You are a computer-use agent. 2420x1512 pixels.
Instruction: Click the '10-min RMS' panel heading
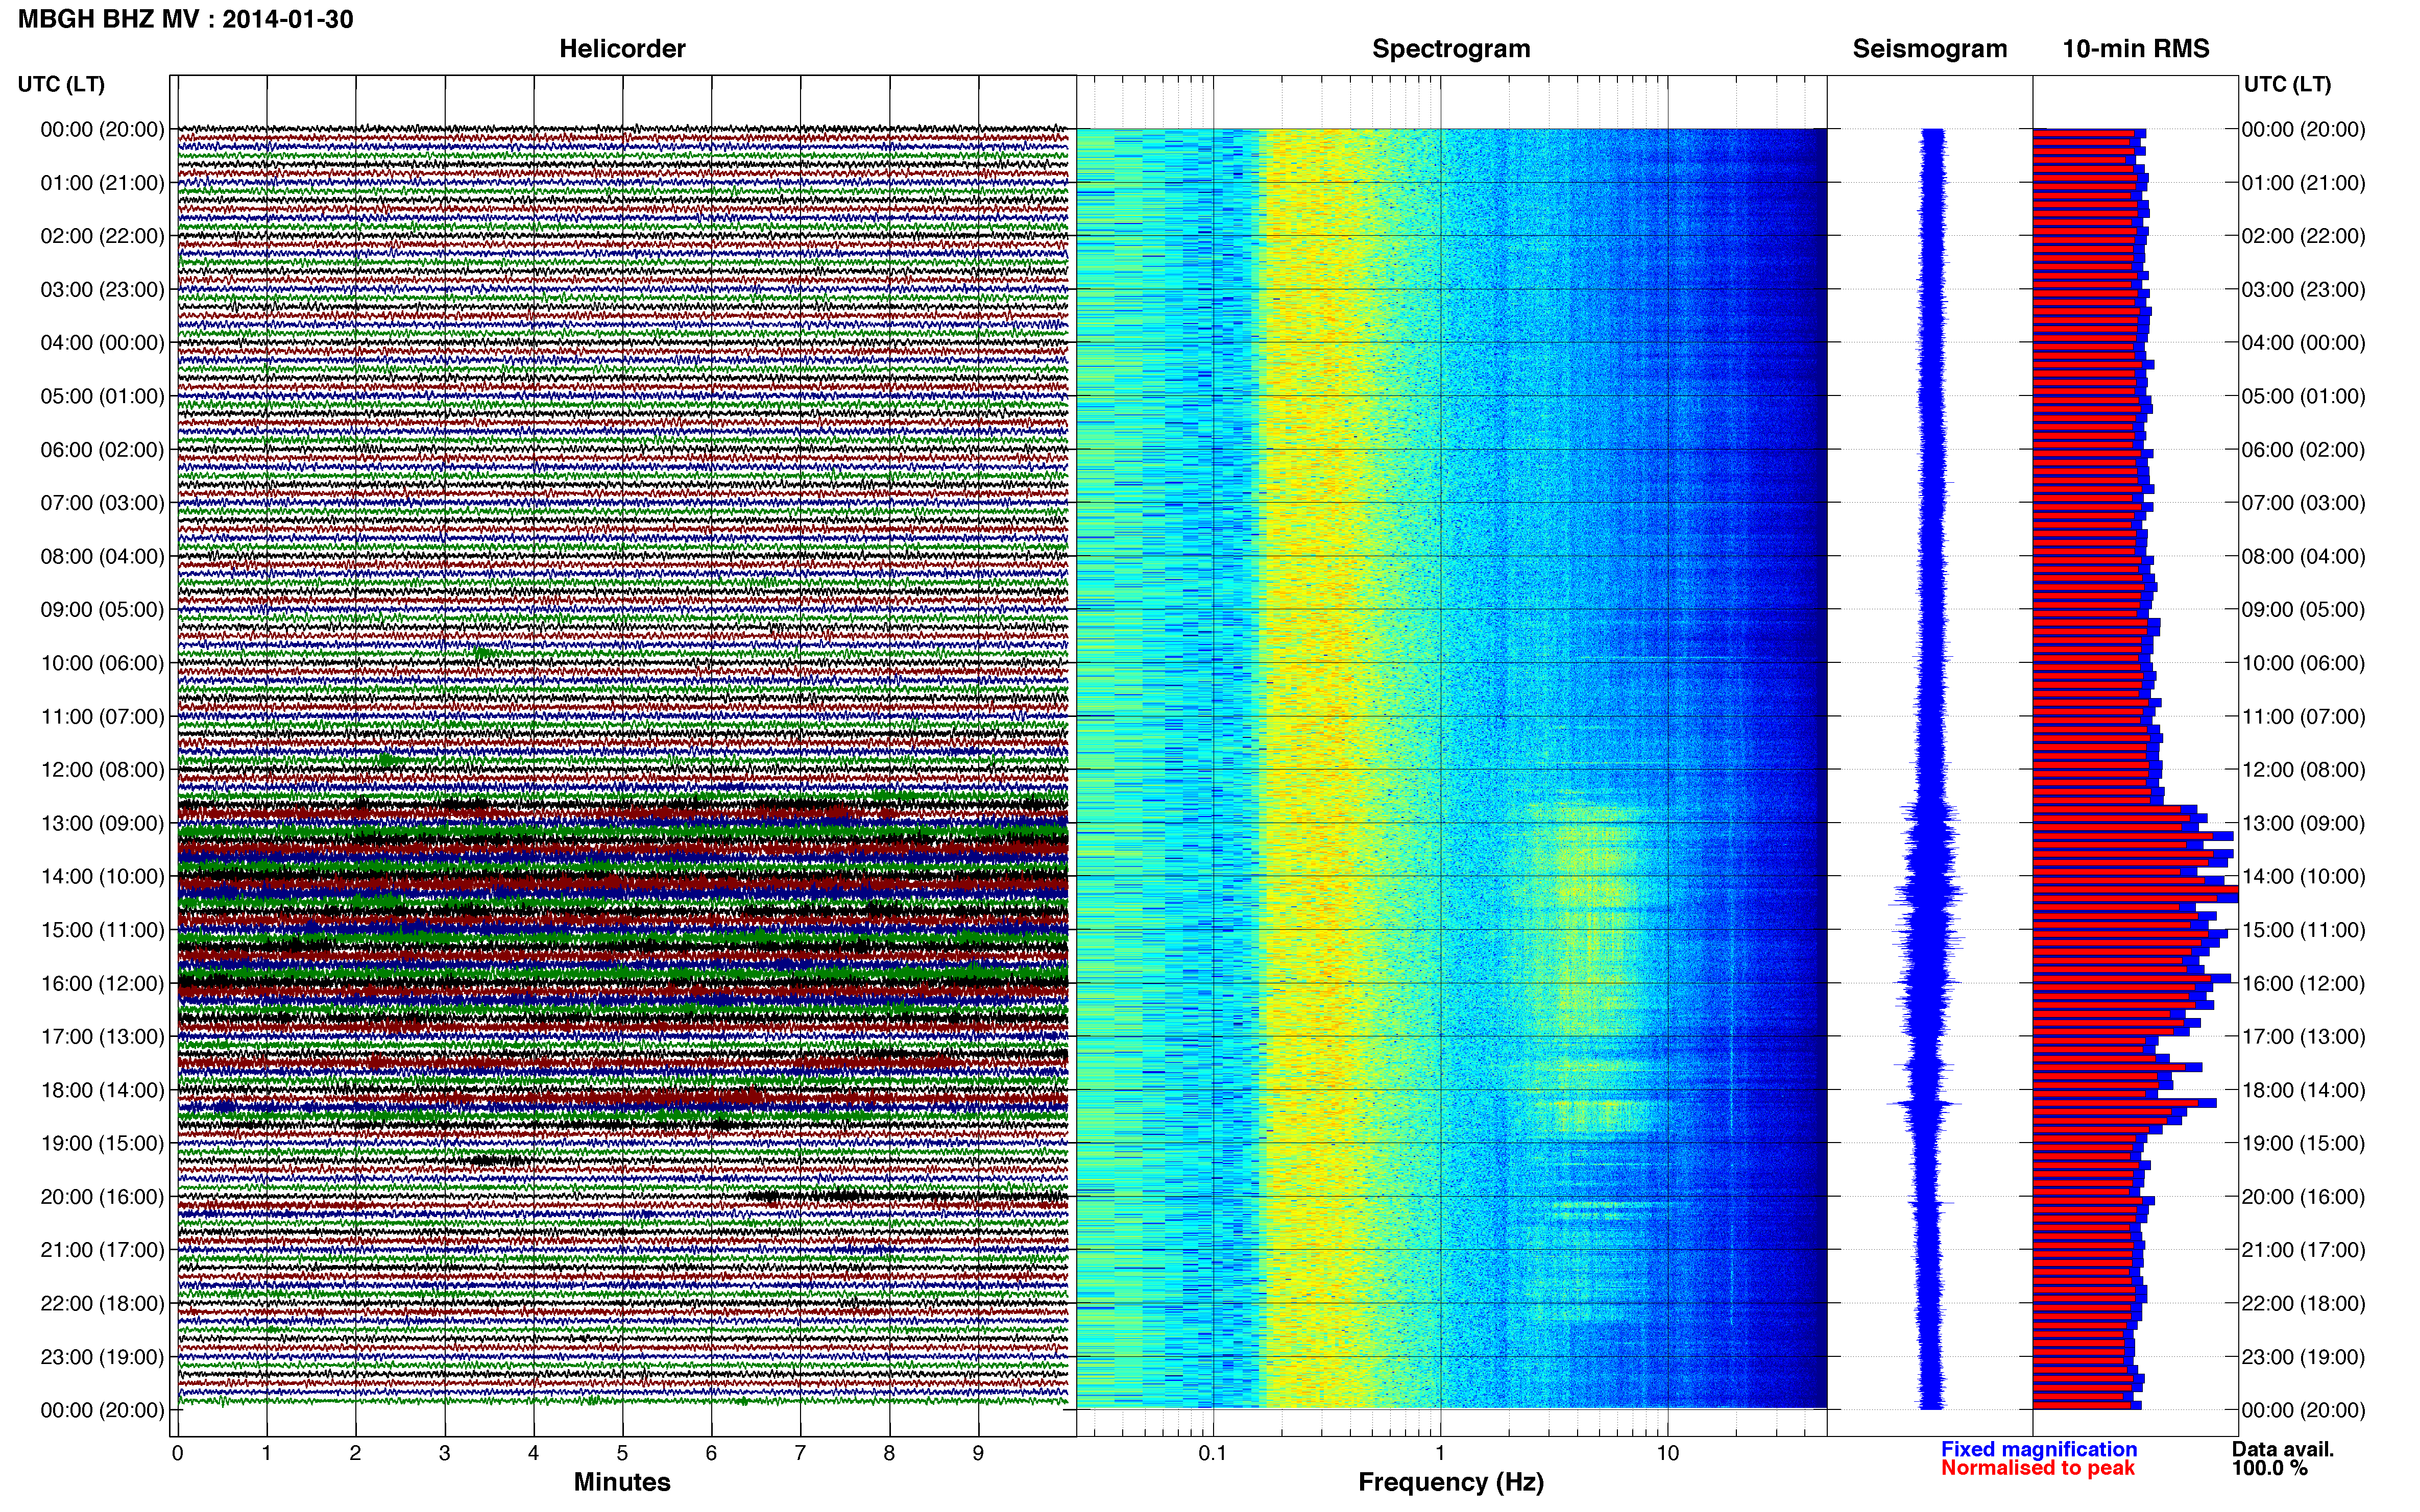[x=2136, y=49]
